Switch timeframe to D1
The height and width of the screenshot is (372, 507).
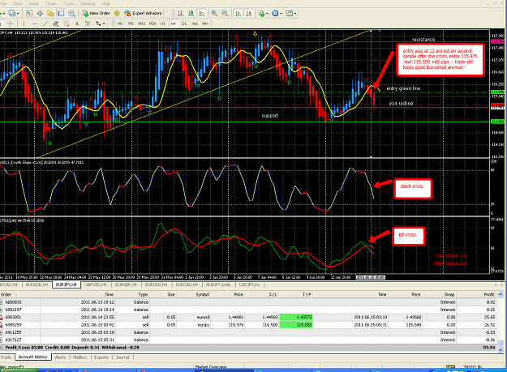(x=184, y=24)
